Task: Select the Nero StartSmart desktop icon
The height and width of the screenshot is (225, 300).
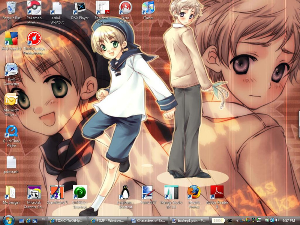Action: pyautogui.click(x=125, y=8)
